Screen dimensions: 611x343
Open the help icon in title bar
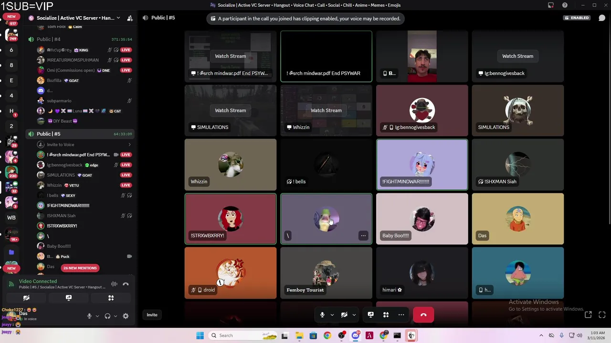(x=565, y=5)
